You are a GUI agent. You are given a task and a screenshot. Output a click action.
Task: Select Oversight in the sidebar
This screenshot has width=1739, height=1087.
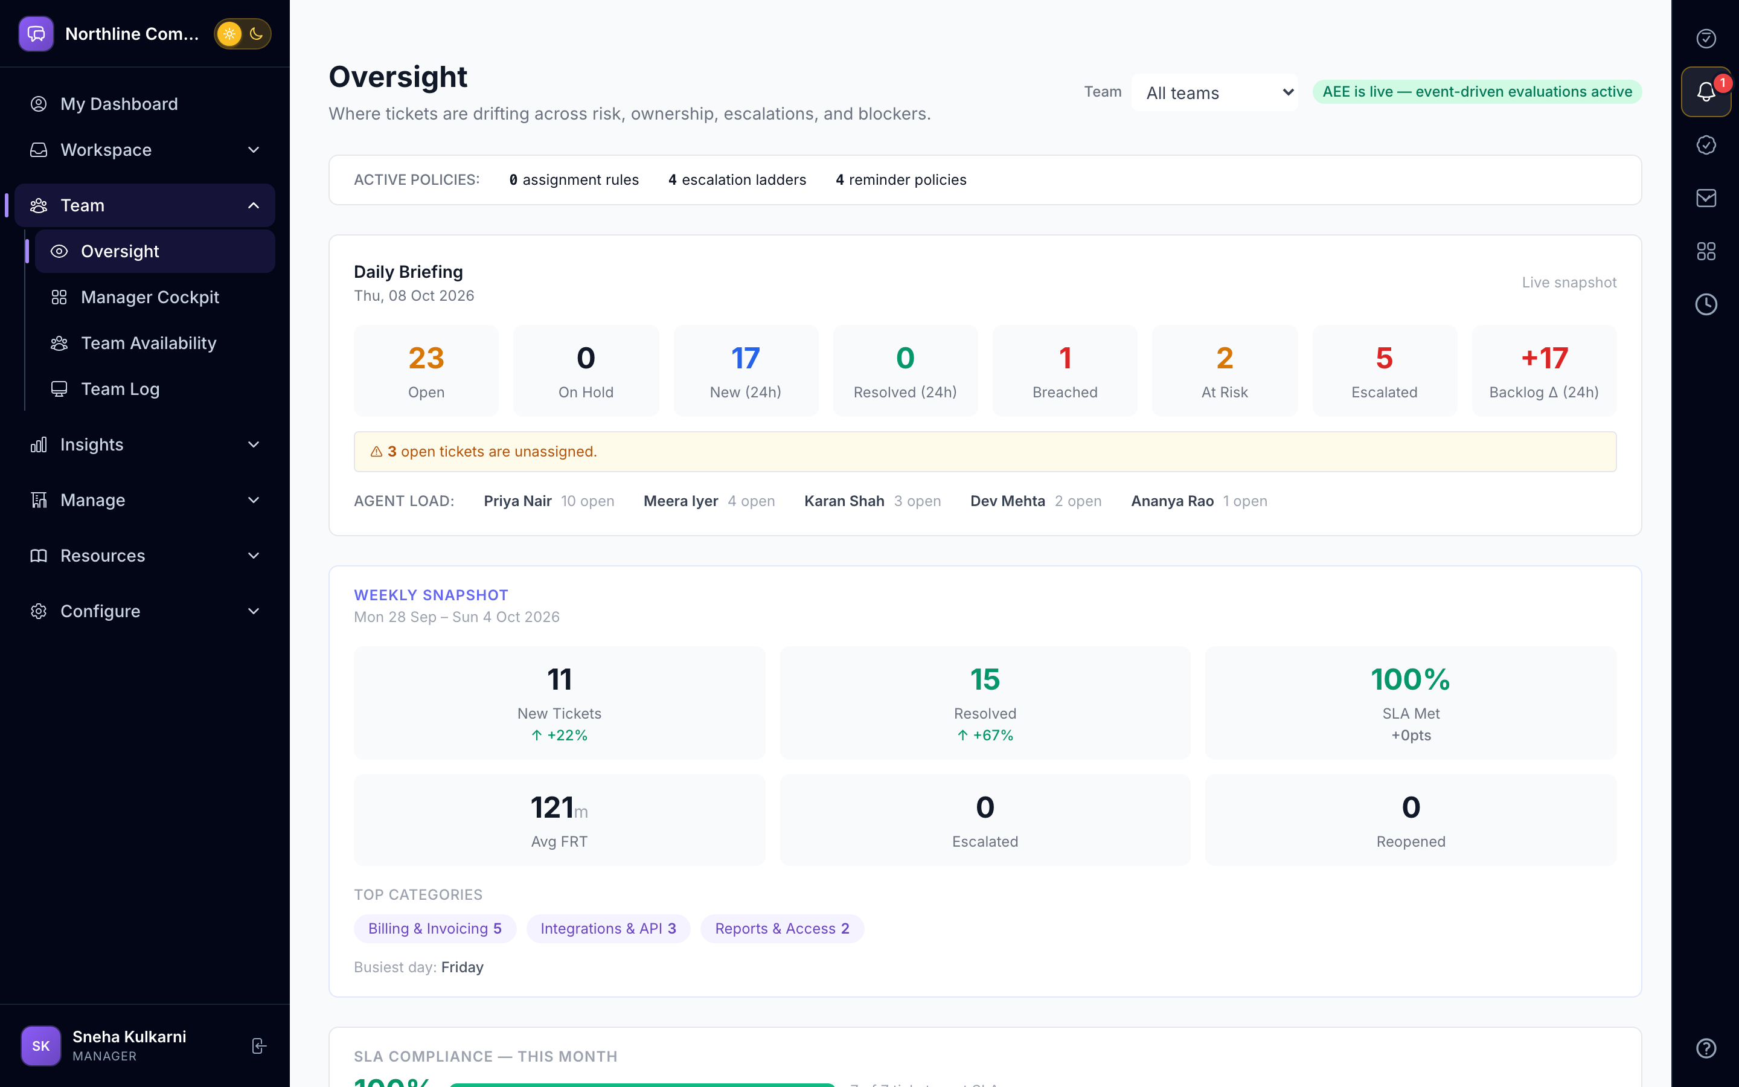(155, 251)
